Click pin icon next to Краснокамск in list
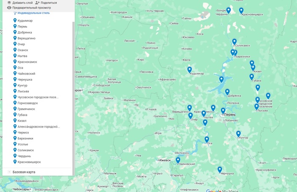The width and height of the screenshot is (297, 192). click(x=15, y=61)
